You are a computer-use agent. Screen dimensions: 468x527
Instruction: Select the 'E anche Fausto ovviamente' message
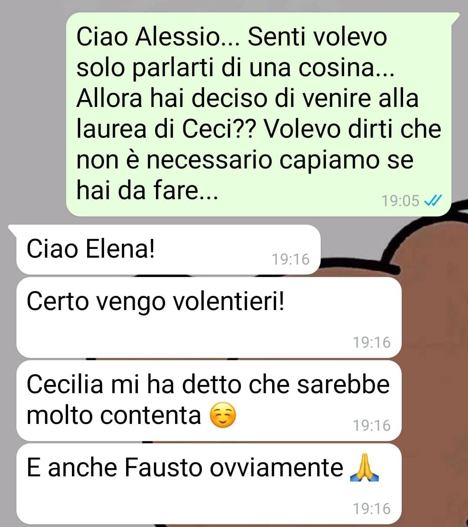tap(209, 484)
